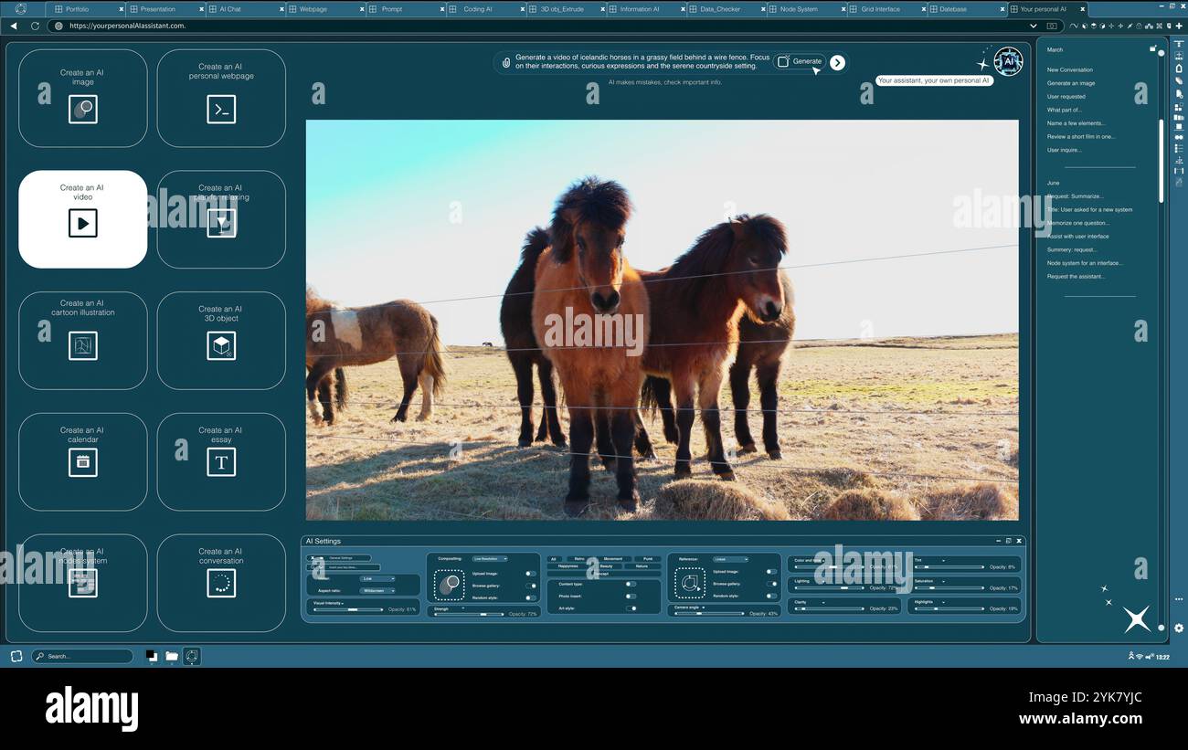This screenshot has width=1188, height=750.
Task: Click the paperclip attach icon in the prompt box
Action: (506, 62)
